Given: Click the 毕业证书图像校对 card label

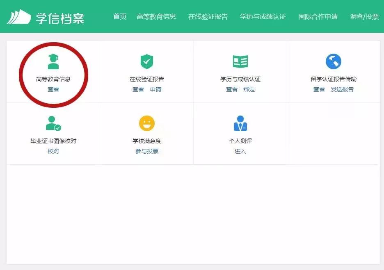Looking at the screenshot, I should [x=53, y=141].
